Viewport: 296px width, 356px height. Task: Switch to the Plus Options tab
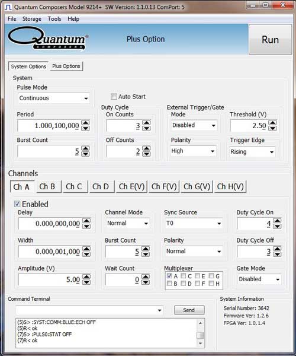coord(66,66)
